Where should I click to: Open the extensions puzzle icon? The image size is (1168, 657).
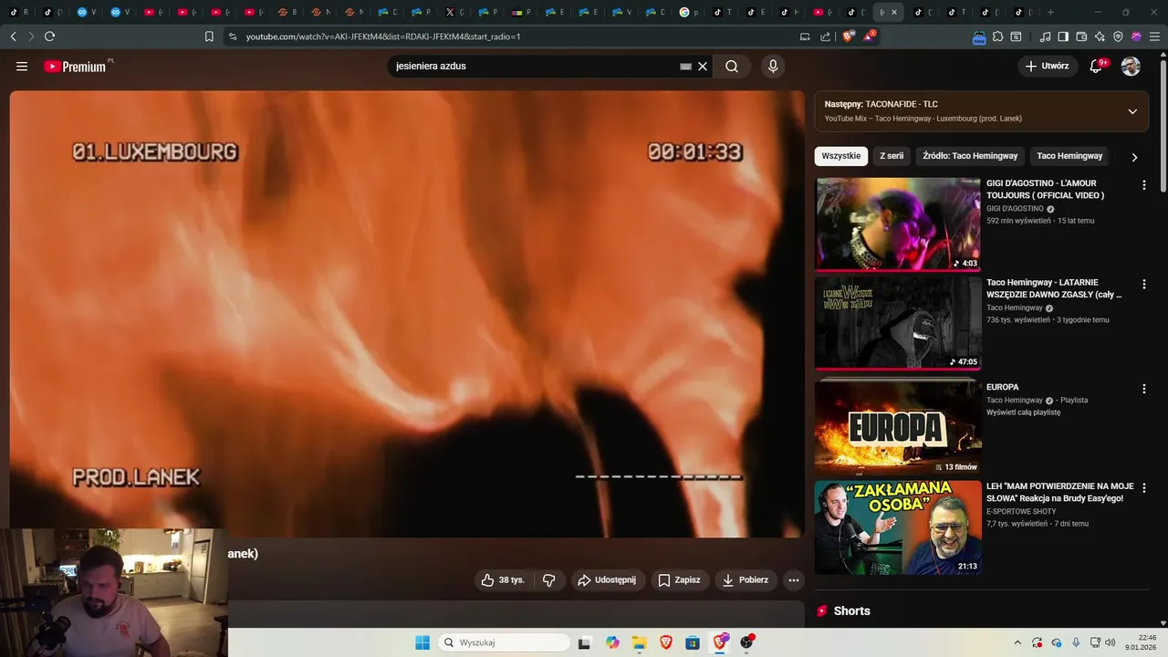[x=998, y=36]
